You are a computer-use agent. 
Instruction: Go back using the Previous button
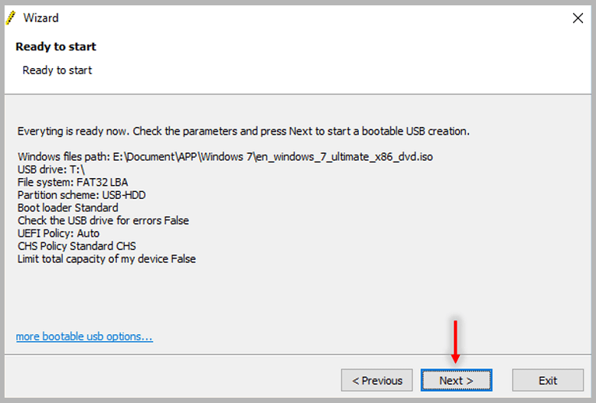pos(376,380)
